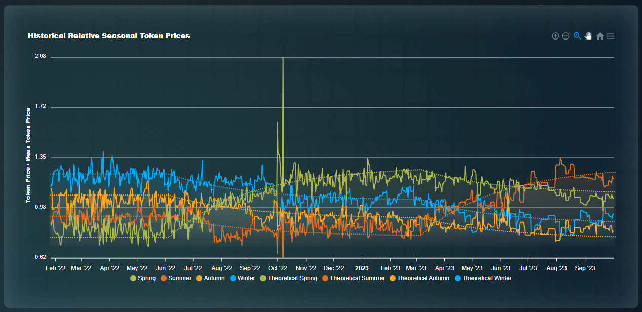Enable the panning hand tool
The height and width of the screenshot is (312, 642).
588,36
